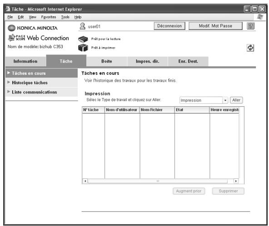
Task: Click the 'Prêt à imprimer' status text
Action: 103,48
